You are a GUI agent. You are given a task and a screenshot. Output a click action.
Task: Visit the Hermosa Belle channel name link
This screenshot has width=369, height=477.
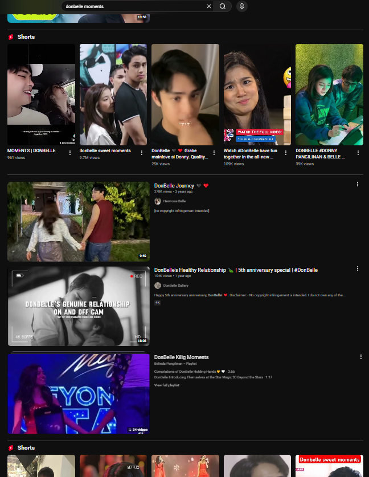tap(174, 201)
